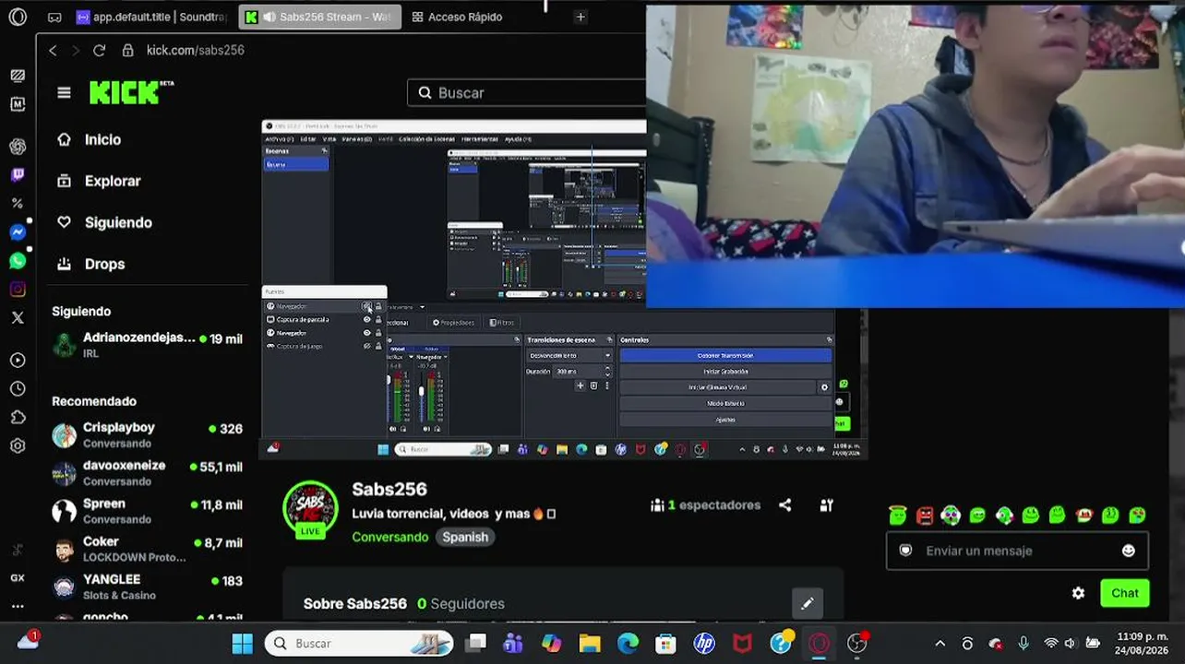Click the Detener Transmisión button in OBS
This screenshot has width=1185, height=664.
click(x=725, y=355)
